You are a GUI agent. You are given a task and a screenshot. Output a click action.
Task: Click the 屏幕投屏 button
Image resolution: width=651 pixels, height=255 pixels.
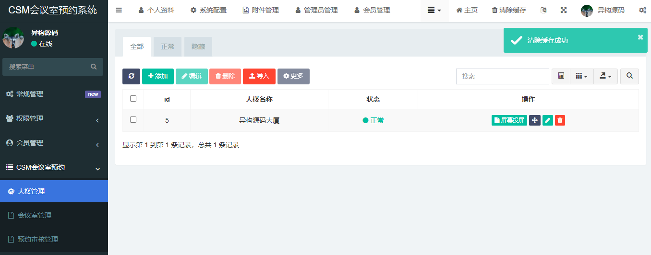[x=509, y=120]
